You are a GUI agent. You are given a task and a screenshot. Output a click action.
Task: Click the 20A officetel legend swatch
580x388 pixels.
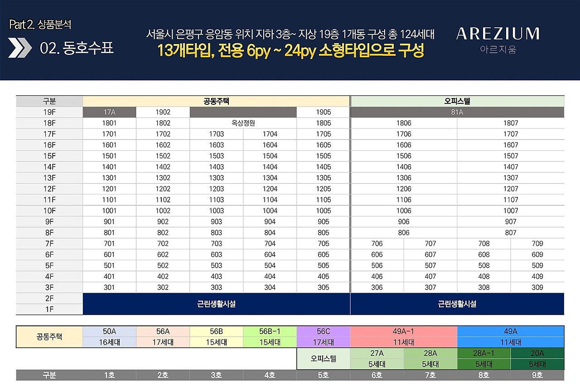tap(537, 353)
